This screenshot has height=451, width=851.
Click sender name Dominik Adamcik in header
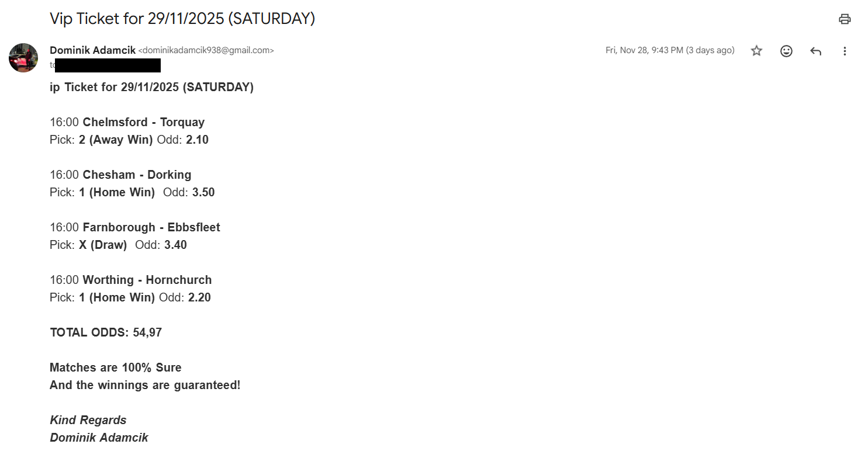coord(92,50)
